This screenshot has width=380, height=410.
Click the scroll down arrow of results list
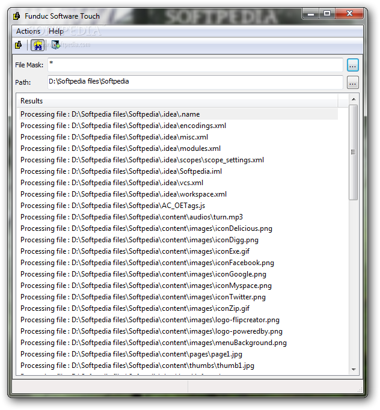[354, 370]
